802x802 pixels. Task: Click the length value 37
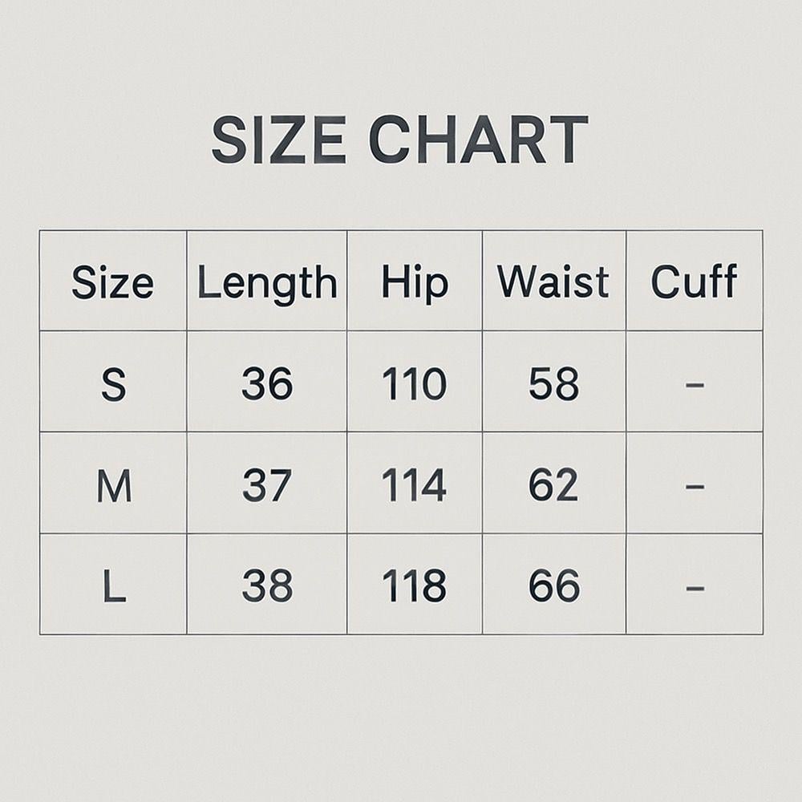(267, 486)
